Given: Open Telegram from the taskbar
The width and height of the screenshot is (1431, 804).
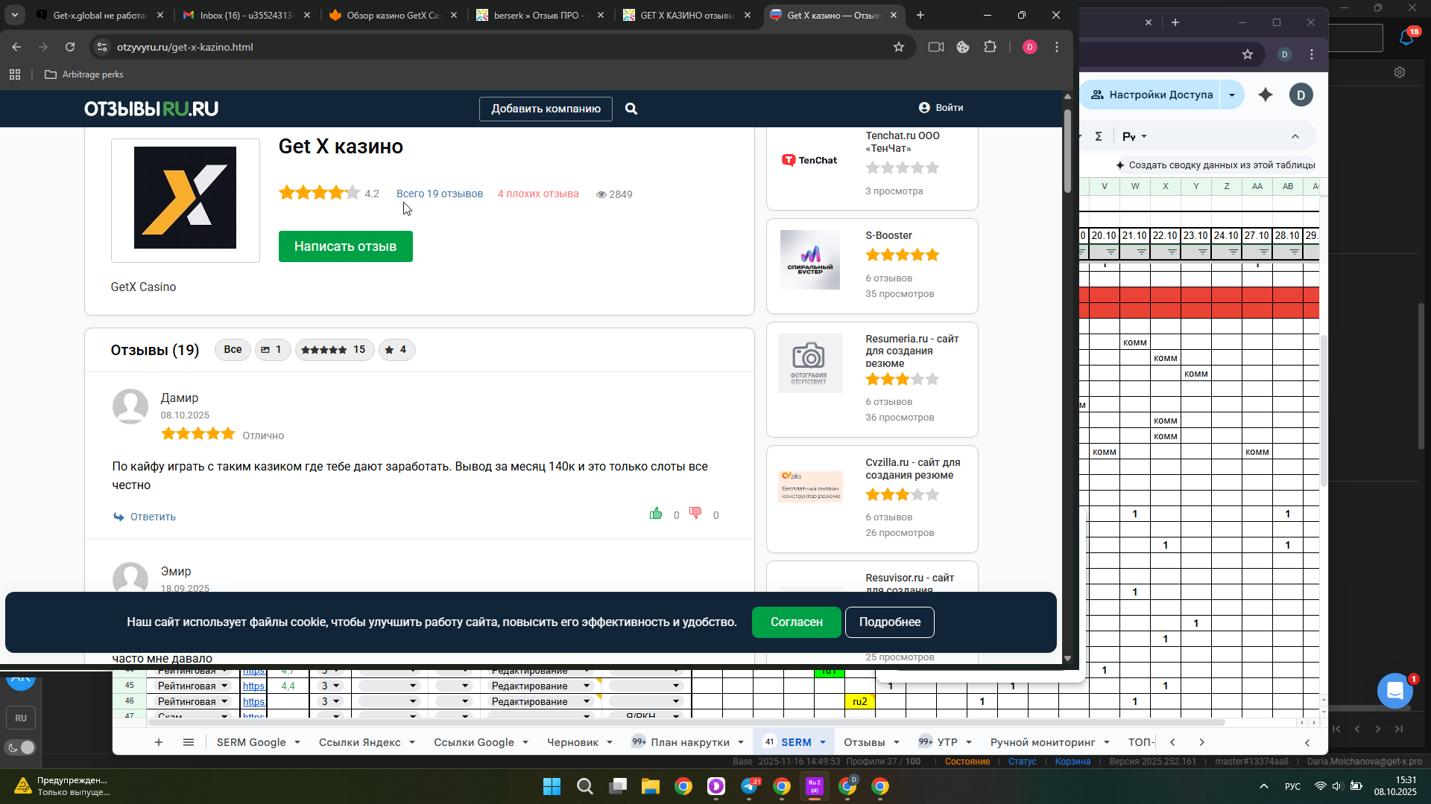Looking at the screenshot, I should point(749,787).
